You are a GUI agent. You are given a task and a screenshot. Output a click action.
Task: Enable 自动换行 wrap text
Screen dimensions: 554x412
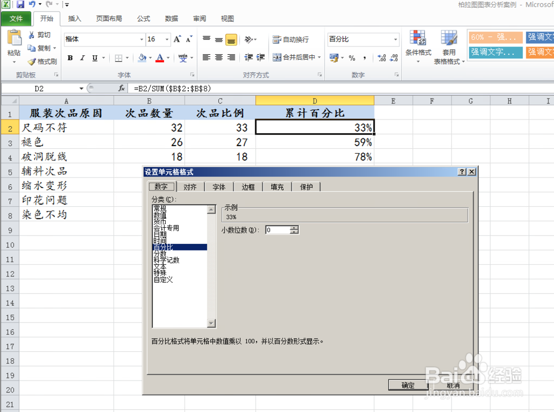click(x=290, y=39)
